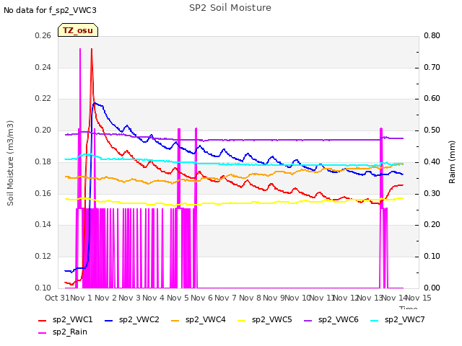
Task: Click the purple sp2_VWC6 legend swatch
Action: [308, 320]
